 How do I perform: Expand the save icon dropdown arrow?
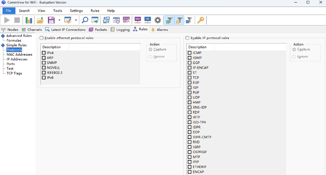click(59, 20)
